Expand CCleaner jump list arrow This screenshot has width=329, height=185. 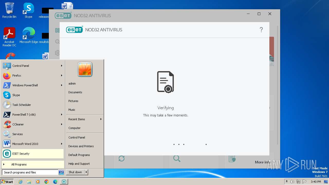[x=62, y=124]
